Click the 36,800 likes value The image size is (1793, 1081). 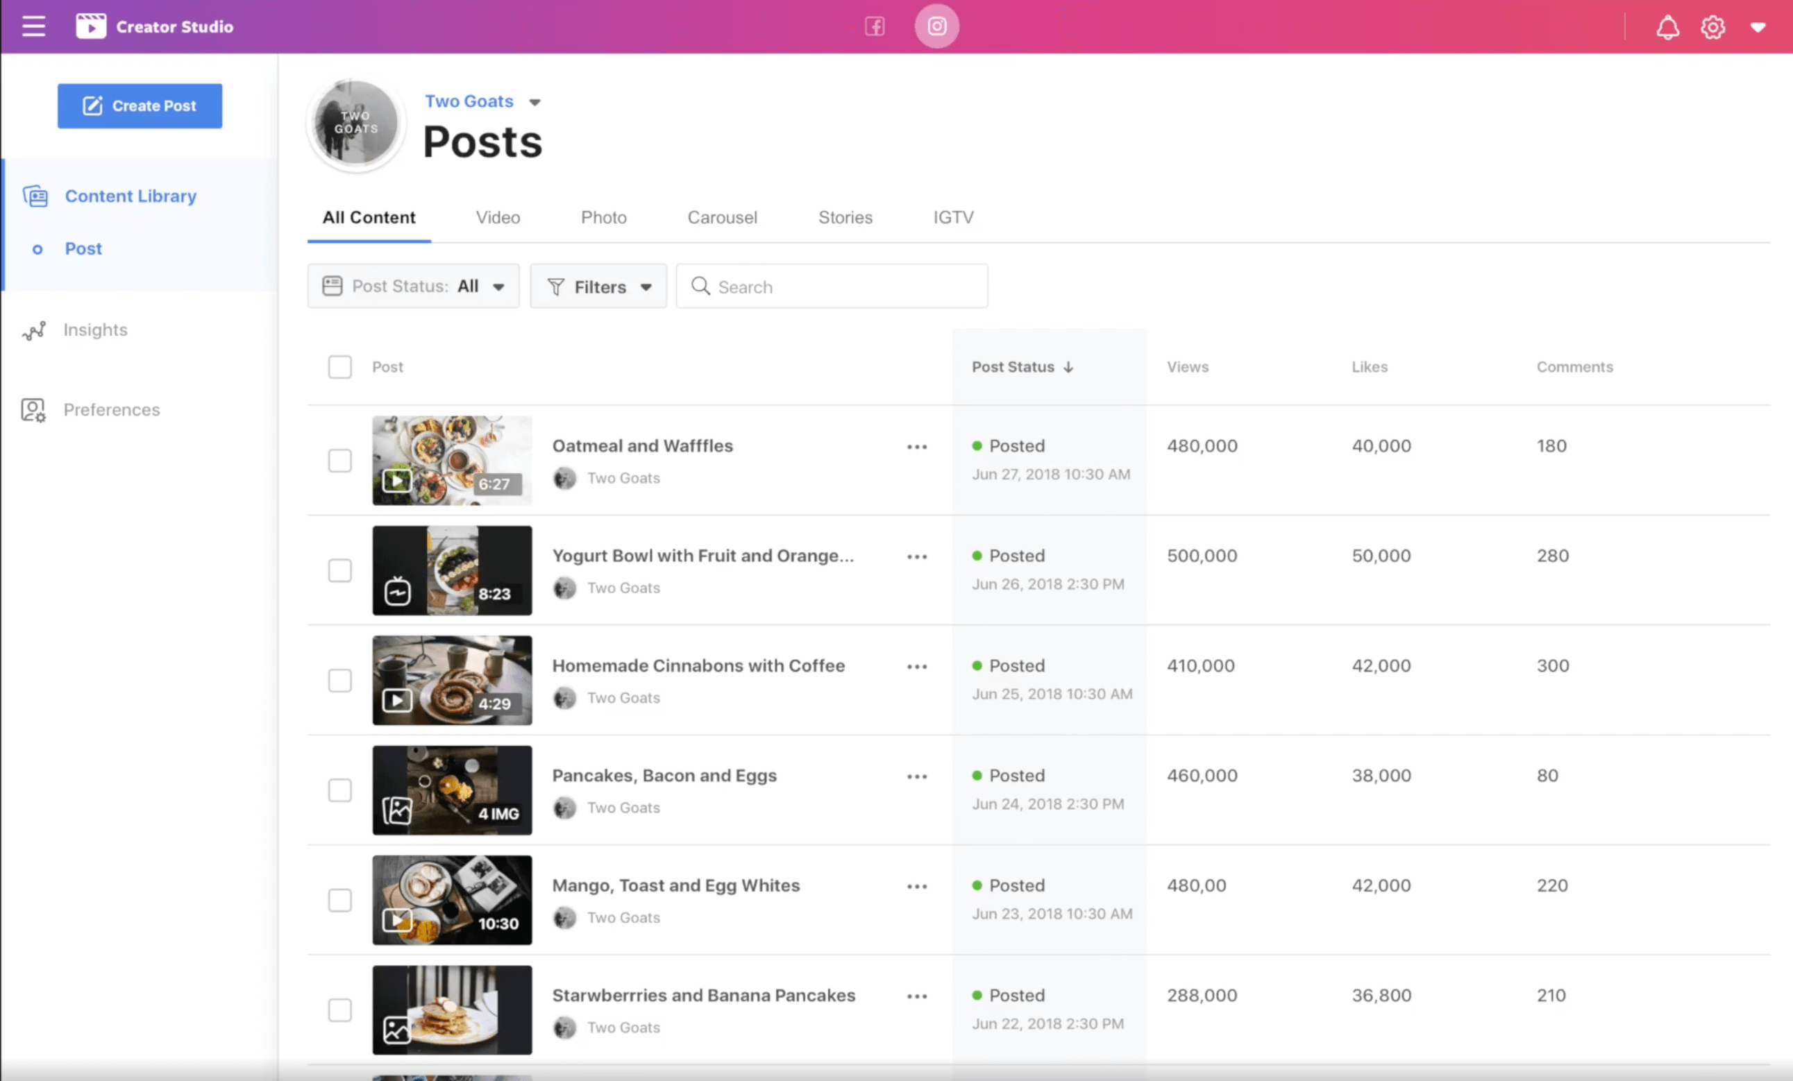point(1381,995)
